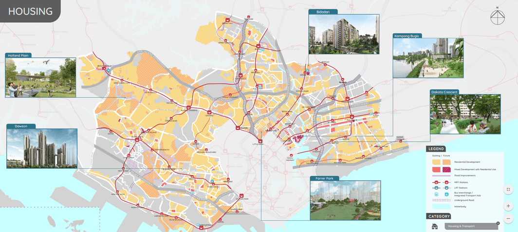Click the Dakota Crescent label
Viewport: 518px width, 232px height.
click(444, 92)
